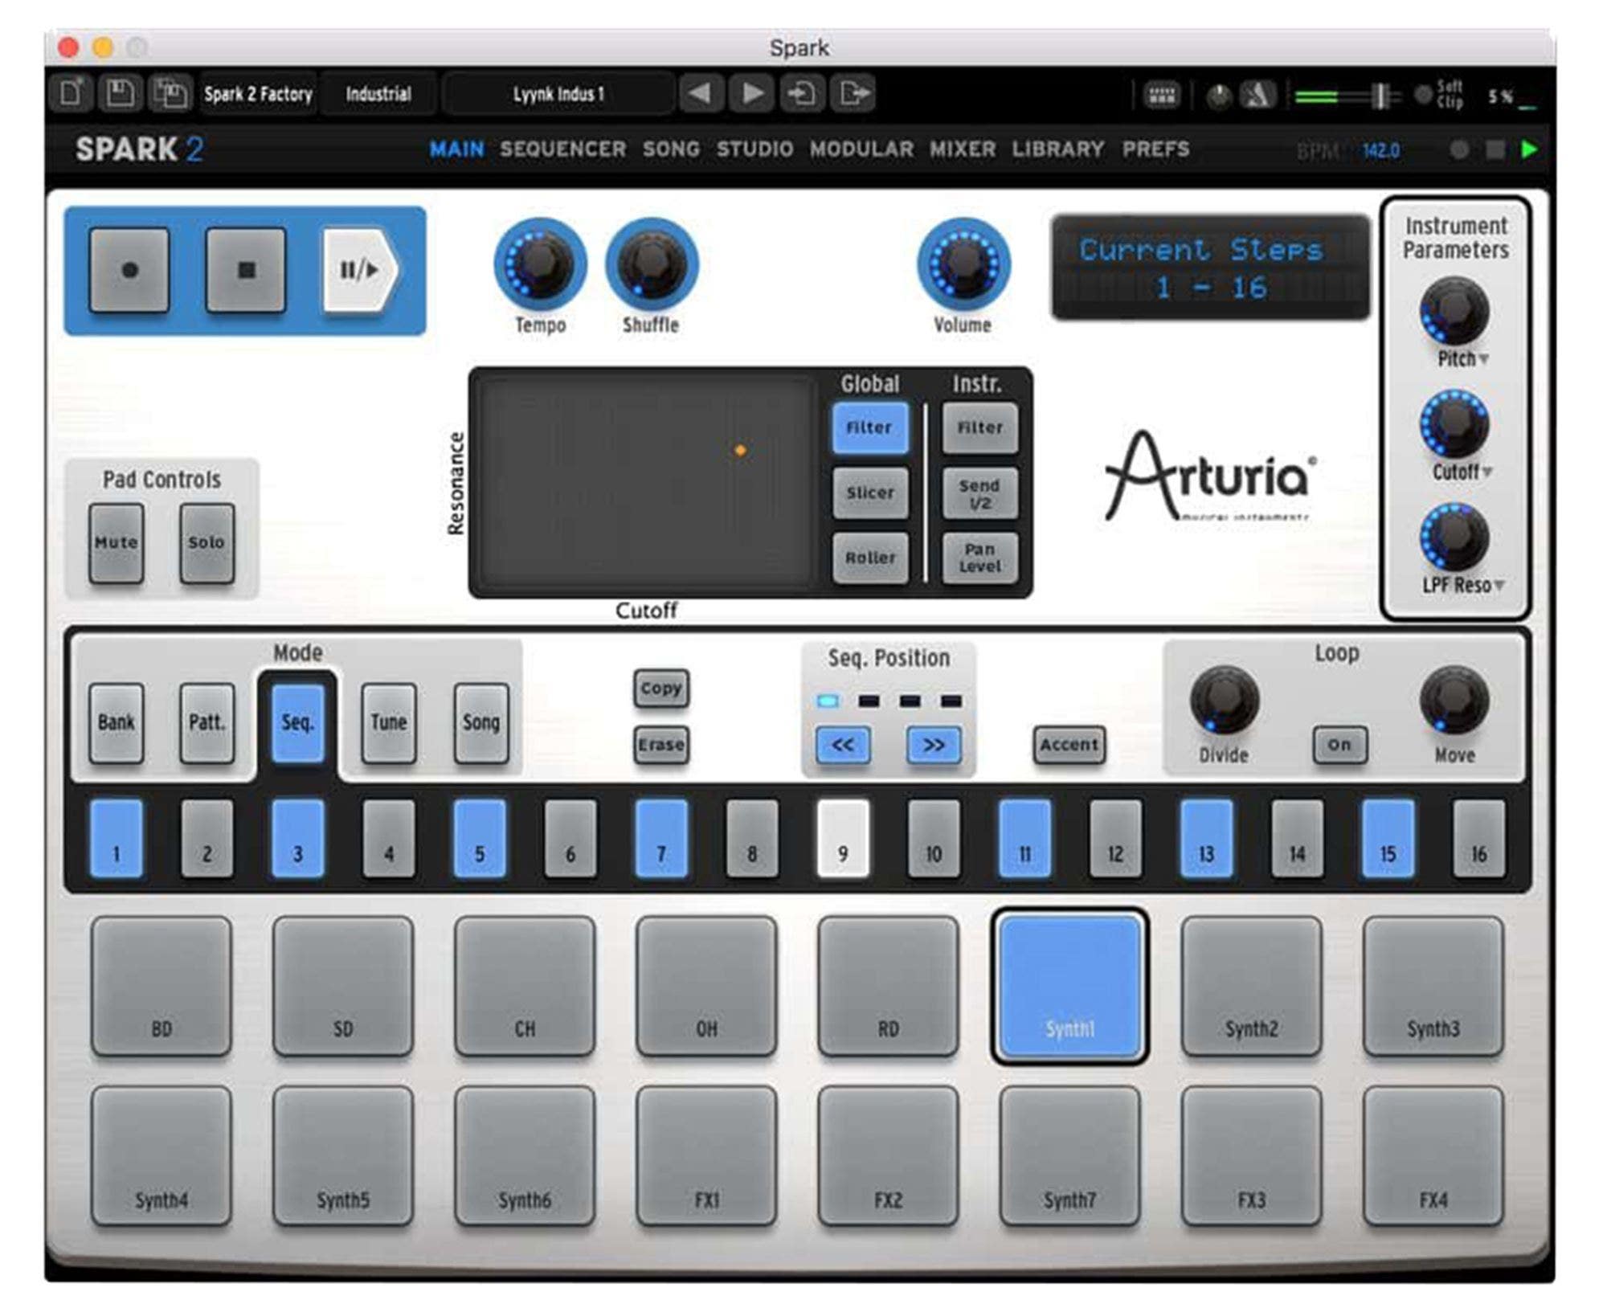Image resolution: width=1607 pixels, height=1308 pixels.
Task: Select Song mode button
Action: 481,723
